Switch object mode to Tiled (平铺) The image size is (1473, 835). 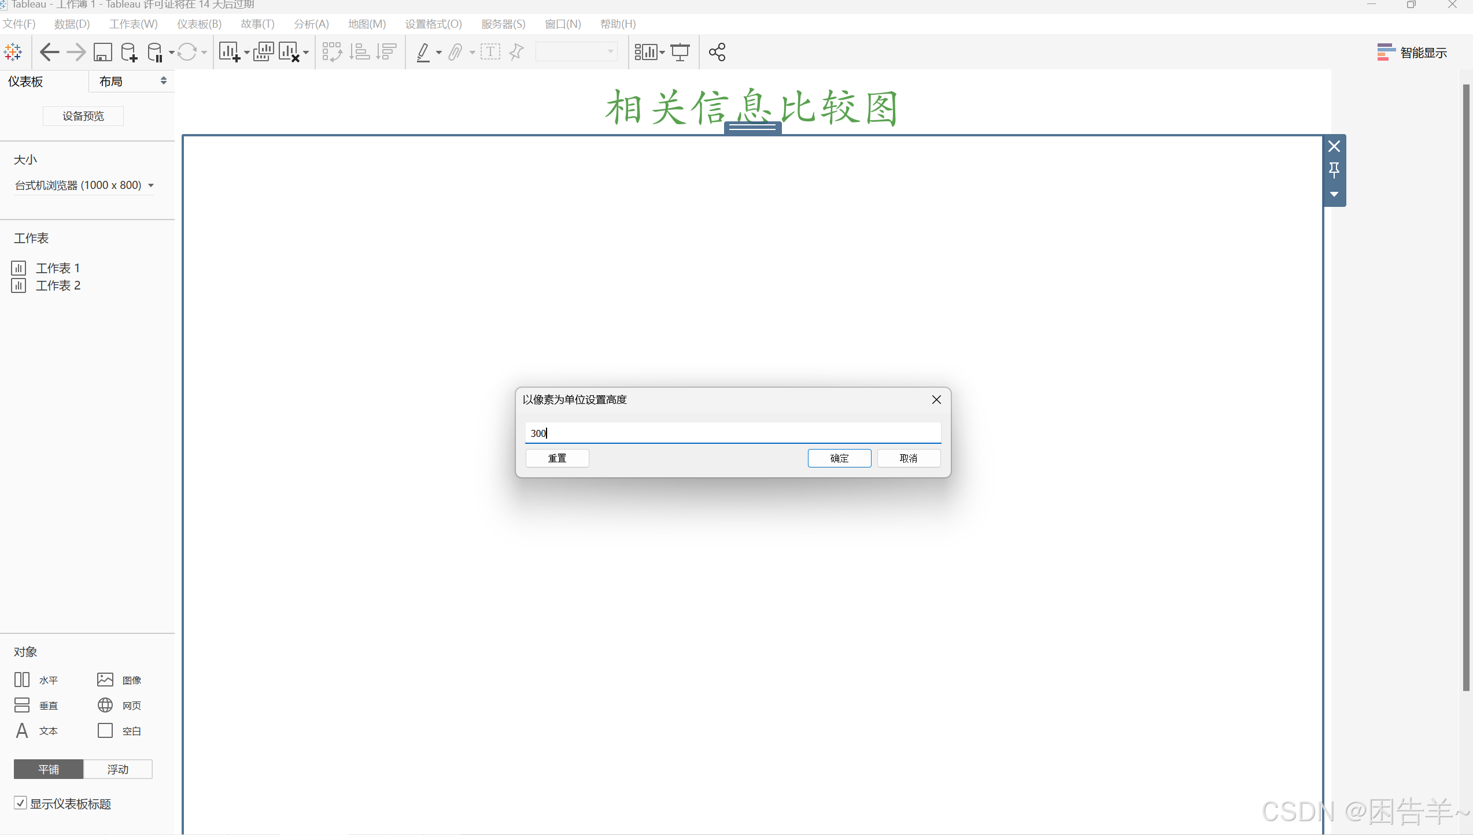pyautogui.click(x=49, y=769)
